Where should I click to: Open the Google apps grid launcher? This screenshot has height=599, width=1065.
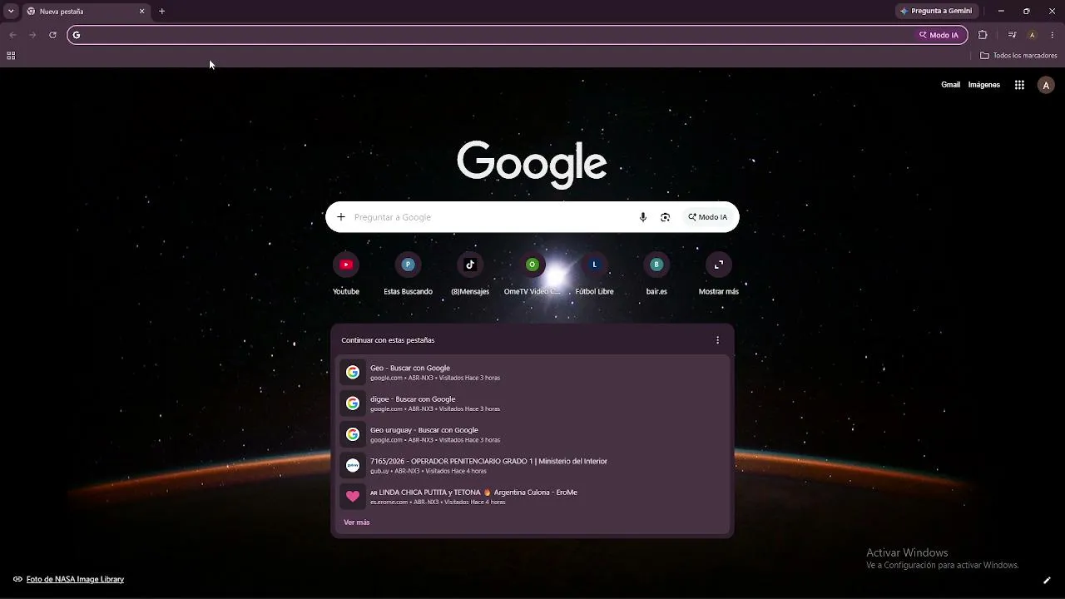(x=1019, y=85)
